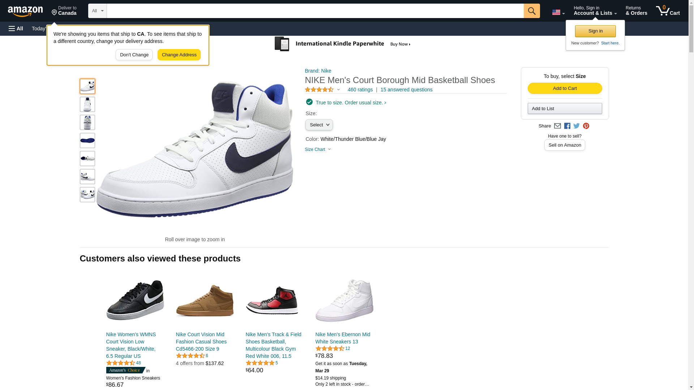
Task: Open the search category All dropdown
Action: click(98, 11)
